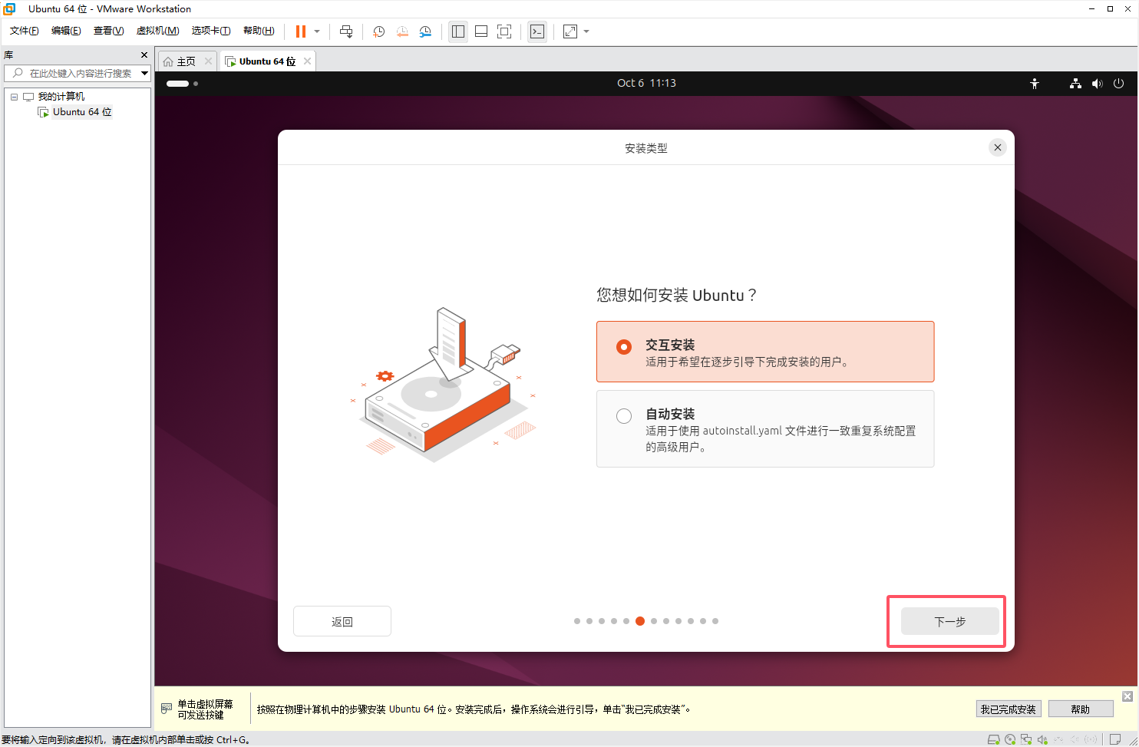
Task: Close the 库 library panel
Action: (x=144, y=55)
